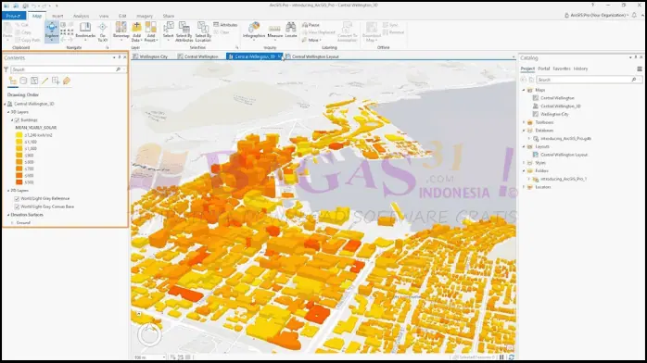The height and width of the screenshot is (363, 647).
Task: Open the Wellington City map tab
Action: point(150,56)
